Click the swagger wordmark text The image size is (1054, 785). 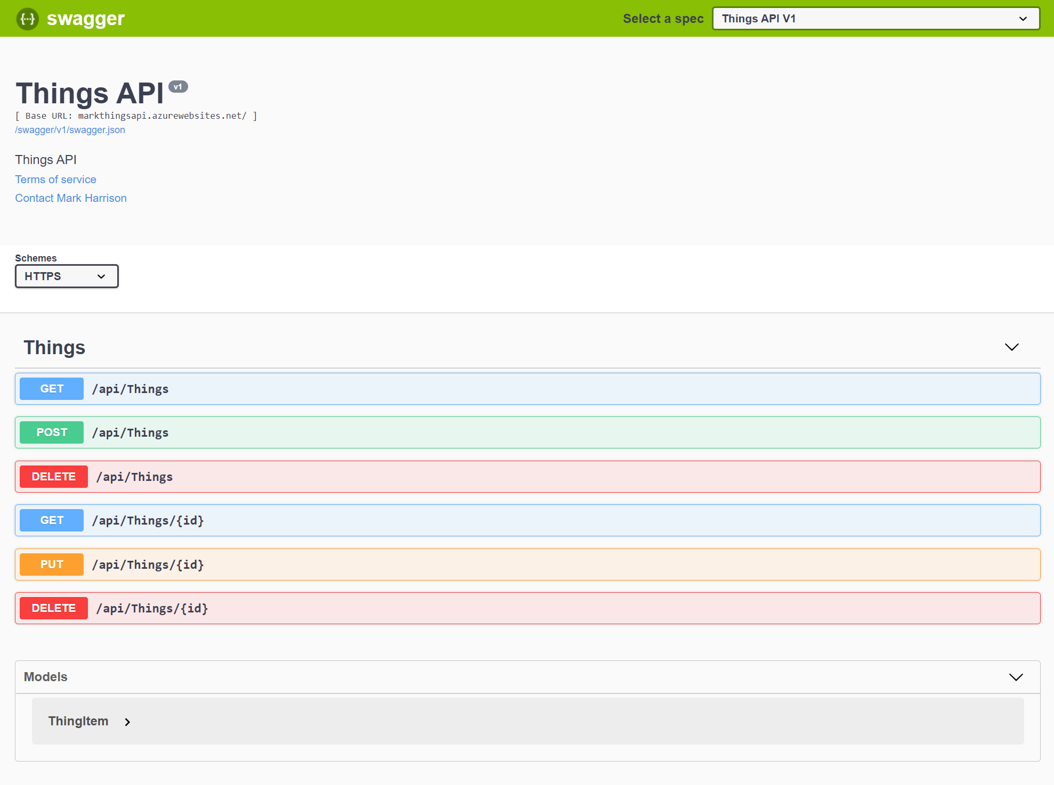(86, 19)
